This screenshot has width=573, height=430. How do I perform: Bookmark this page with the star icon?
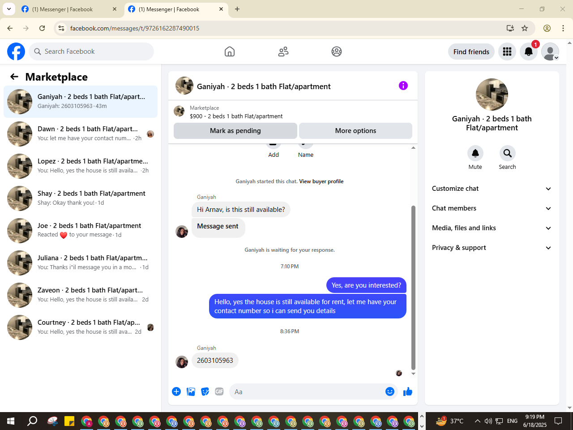tap(525, 28)
